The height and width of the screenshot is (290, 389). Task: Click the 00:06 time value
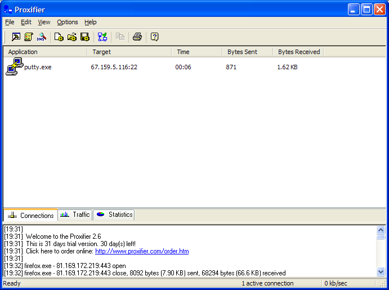pos(183,67)
